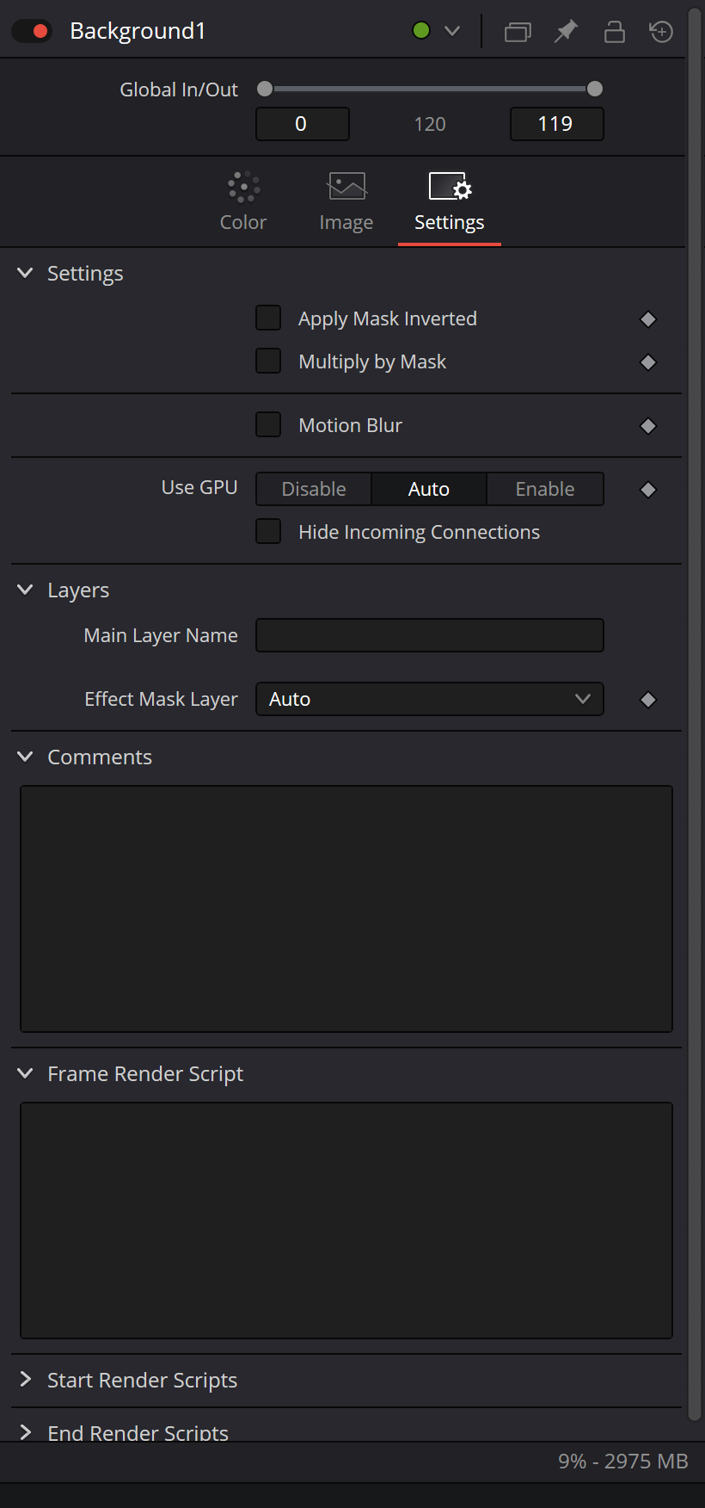Enable Multiply by Mask checkbox
The width and height of the screenshot is (705, 1508).
coord(268,361)
